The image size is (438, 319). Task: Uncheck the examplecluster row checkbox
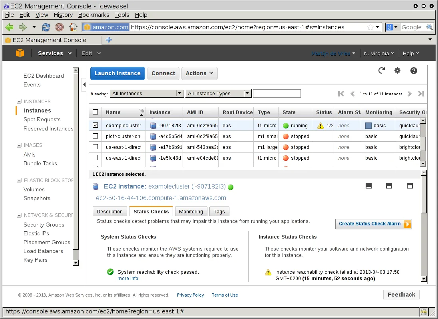pyautogui.click(x=95, y=125)
